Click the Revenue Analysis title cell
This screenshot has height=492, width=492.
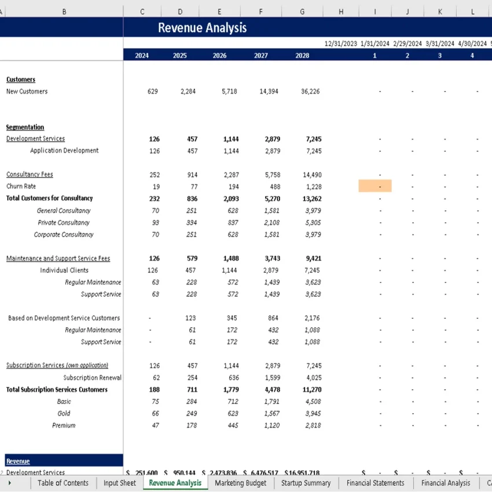point(203,28)
